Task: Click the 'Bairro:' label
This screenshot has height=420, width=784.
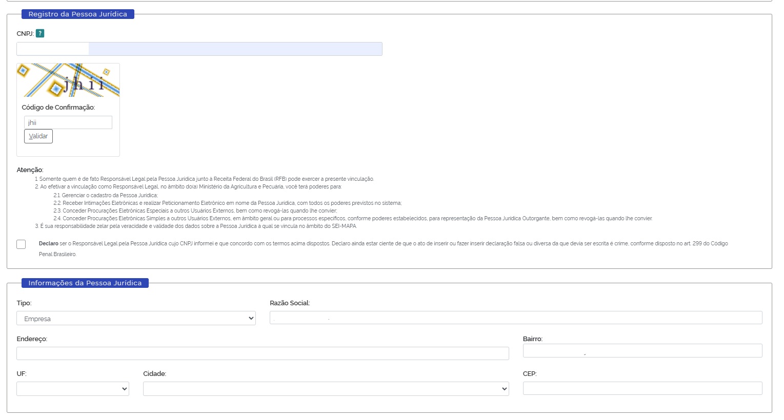Action: point(533,339)
